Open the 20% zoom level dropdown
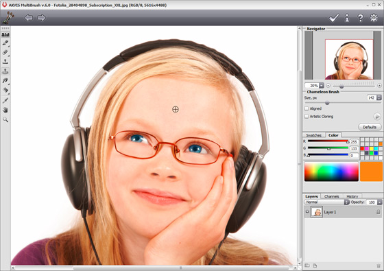 322,86
